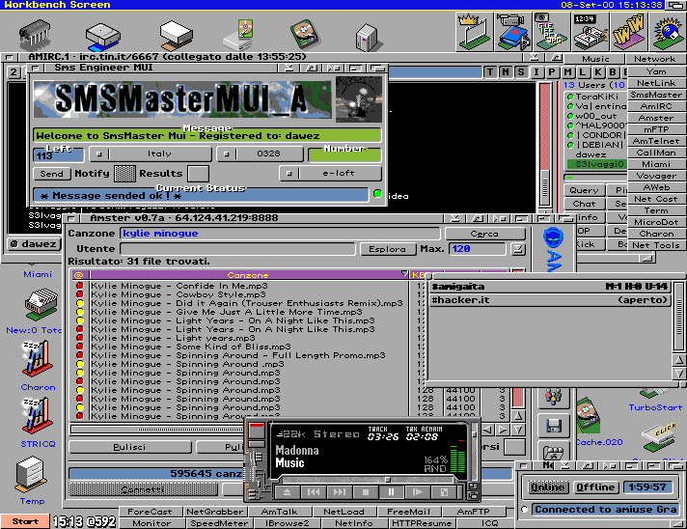Select Net Tools from the Network menu
The image size is (687, 529).
coord(656,245)
